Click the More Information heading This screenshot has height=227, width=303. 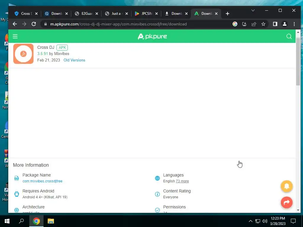tap(31, 165)
